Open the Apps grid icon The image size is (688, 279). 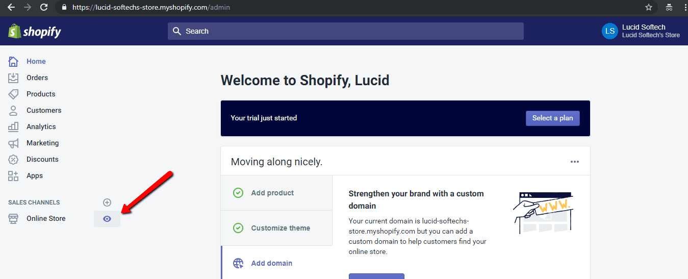(x=13, y=175)
